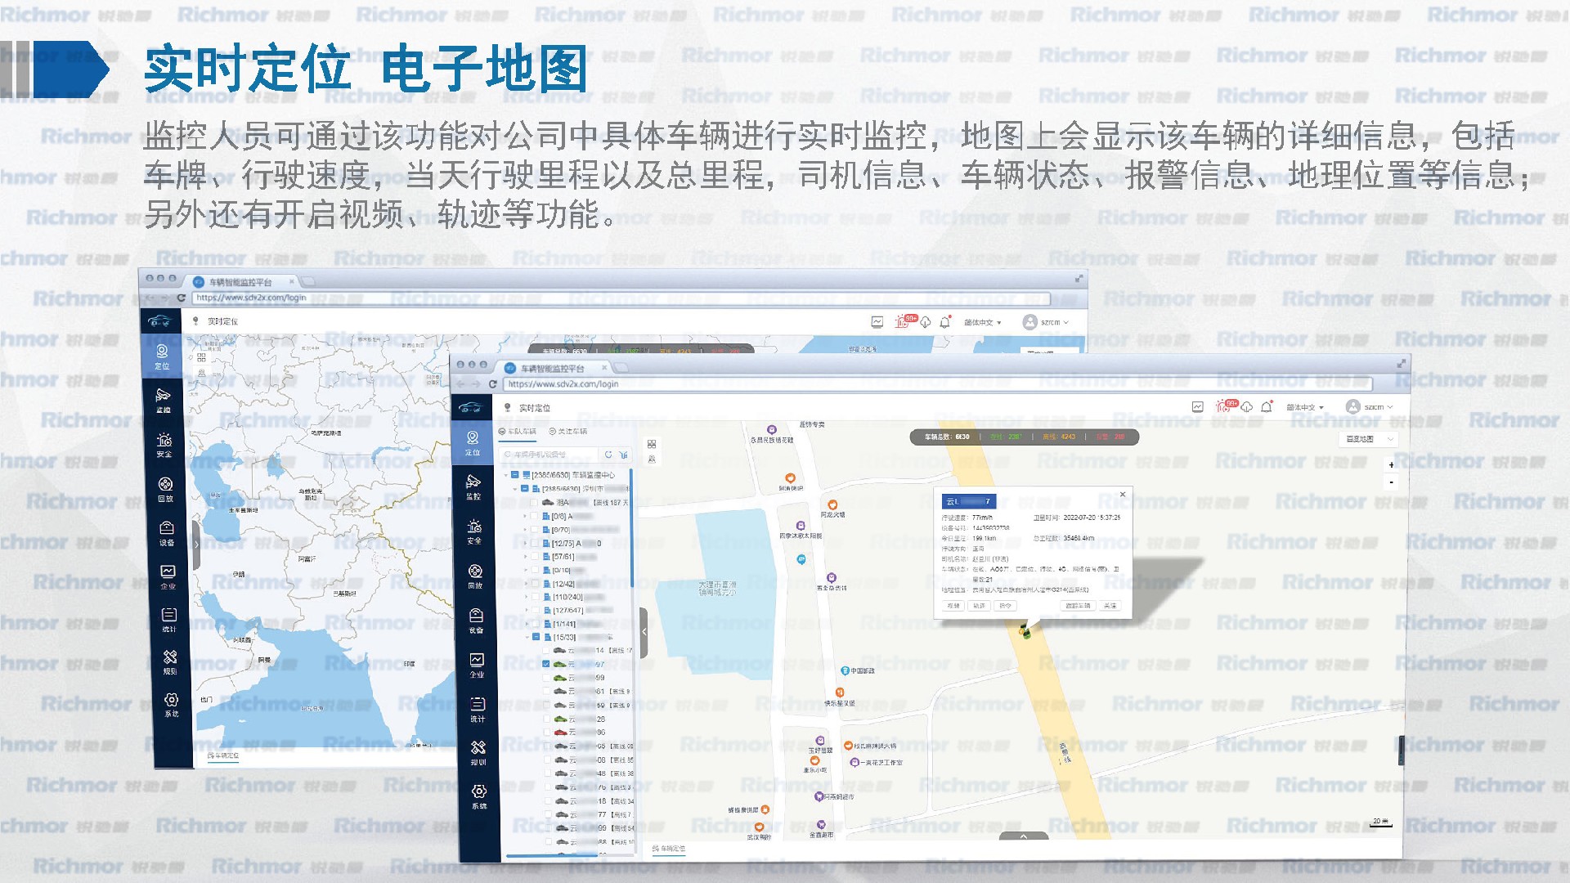Open 设备 in front window sidebar
Screen dimensions: 1570x883
476,621
